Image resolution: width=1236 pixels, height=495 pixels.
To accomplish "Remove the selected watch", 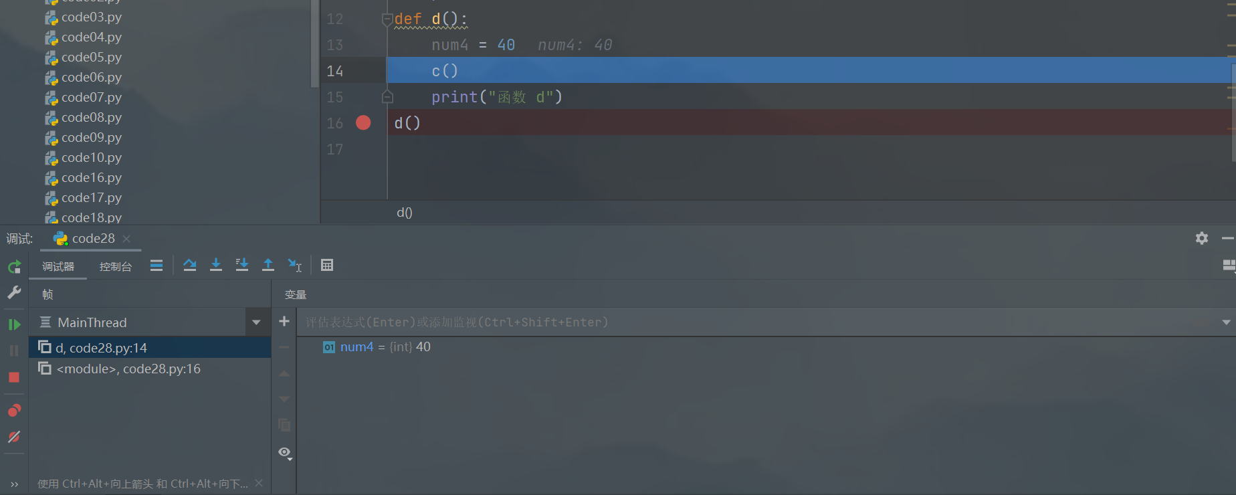I will point(284,347).
